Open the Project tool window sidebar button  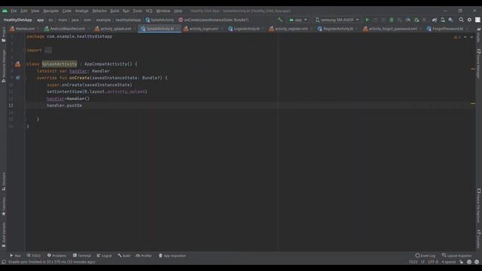[x=3, y=35]
